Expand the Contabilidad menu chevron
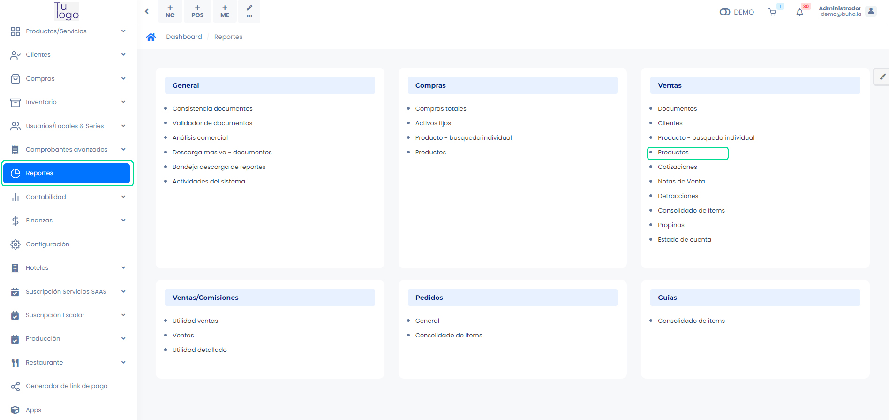The width and height of the screenshot is (889, 420). tap(123, 197)
